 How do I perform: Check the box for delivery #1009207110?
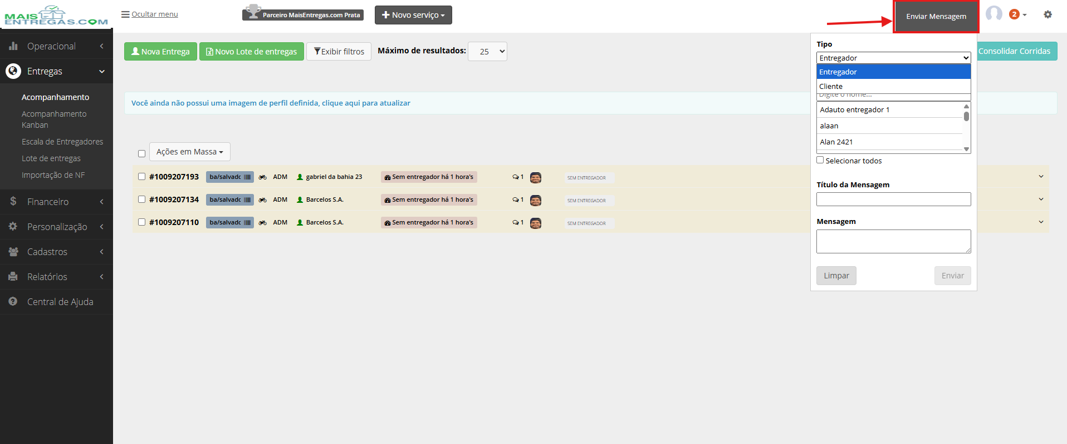point(142,222)
